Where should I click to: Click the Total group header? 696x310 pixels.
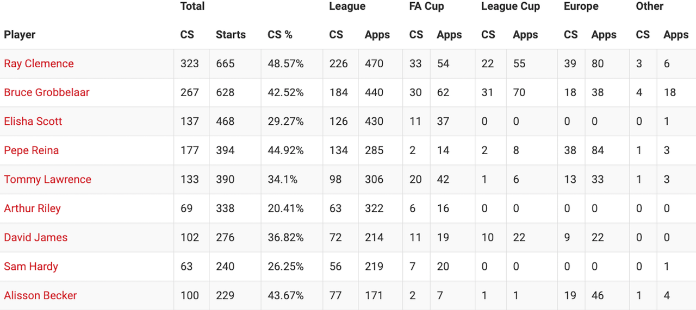pyautogui.click(x=192, y=7)
